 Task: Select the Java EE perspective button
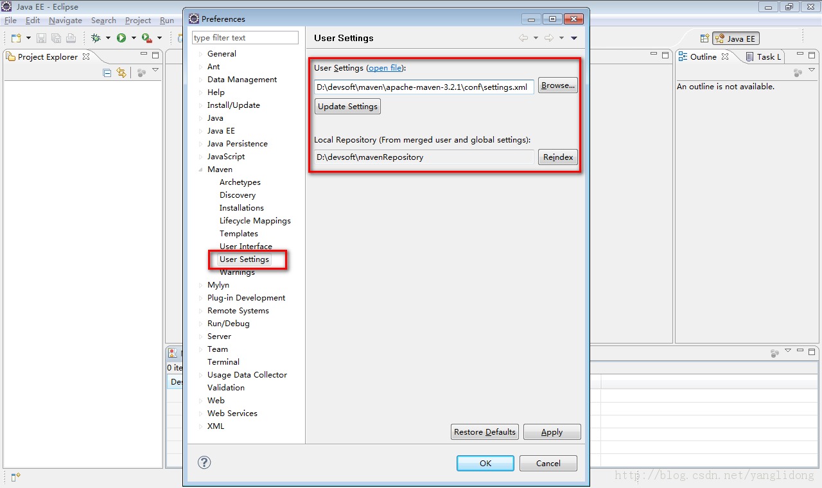click(x=736, y=39)
